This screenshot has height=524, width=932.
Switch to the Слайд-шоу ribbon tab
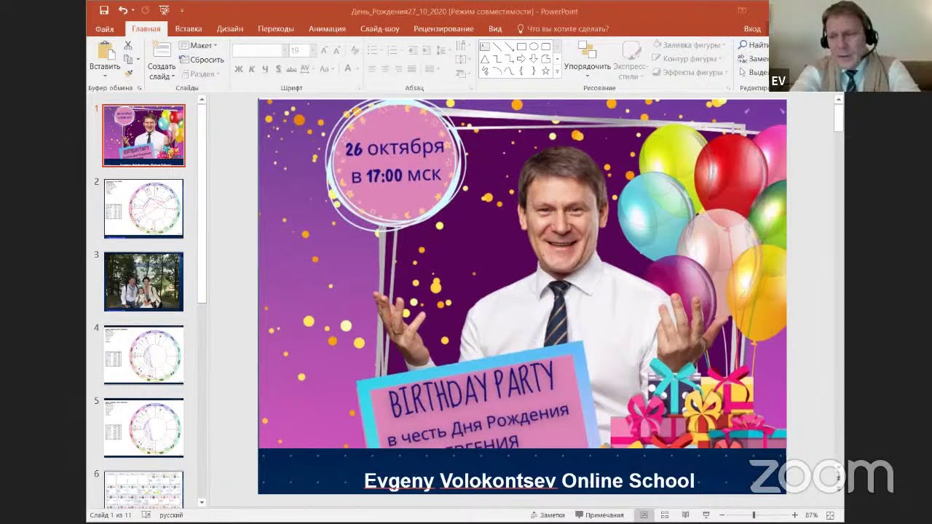coord(380,29)
